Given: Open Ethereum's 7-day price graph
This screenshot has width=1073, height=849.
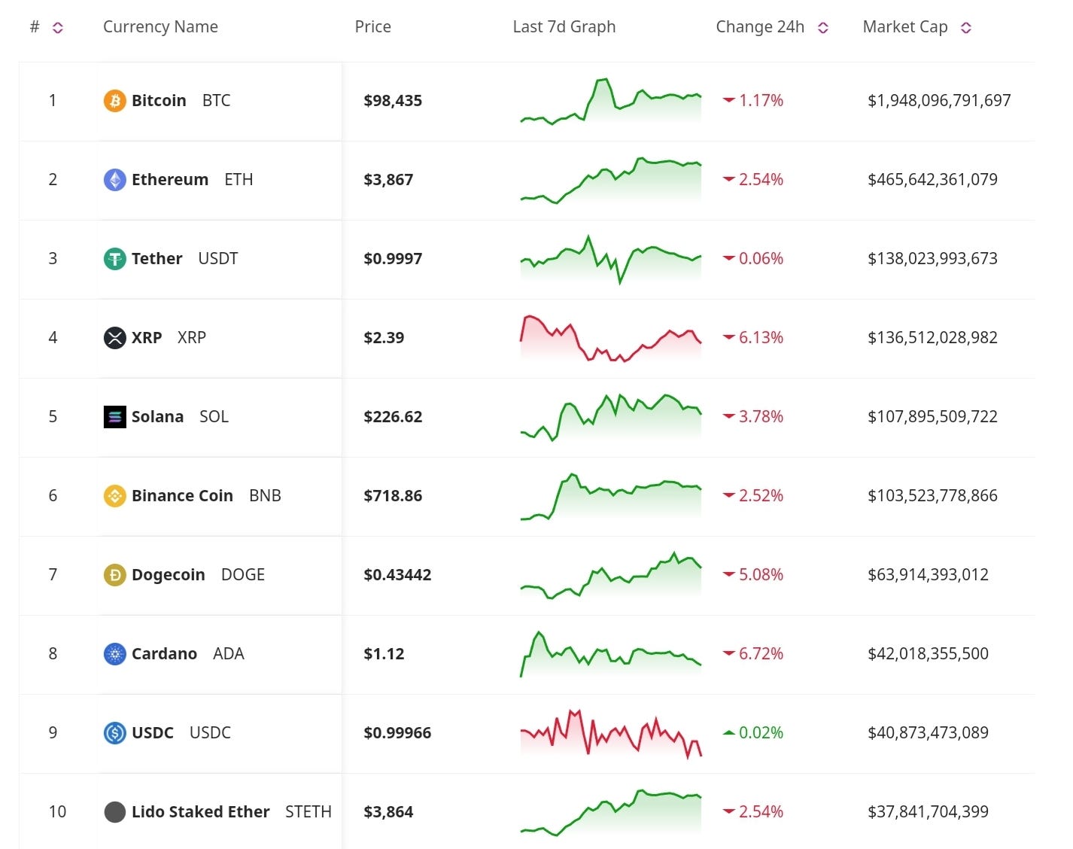Looking at the screenshot, I should [610, 181].
